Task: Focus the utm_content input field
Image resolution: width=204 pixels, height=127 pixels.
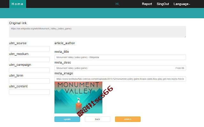Action: pos(29,92)
